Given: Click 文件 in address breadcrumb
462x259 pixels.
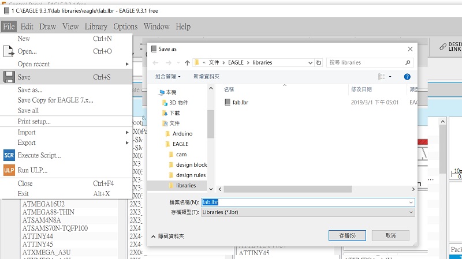Looking at the screenshot, I should (x=214, y=63).
